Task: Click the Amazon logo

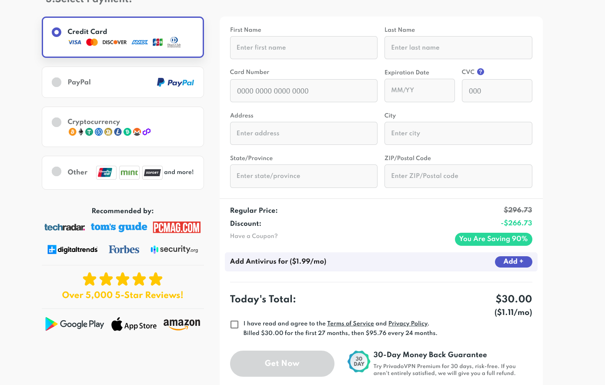Action: [182, 324]
